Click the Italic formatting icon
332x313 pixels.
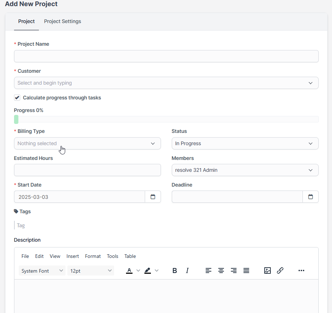(x=187, y=270)
